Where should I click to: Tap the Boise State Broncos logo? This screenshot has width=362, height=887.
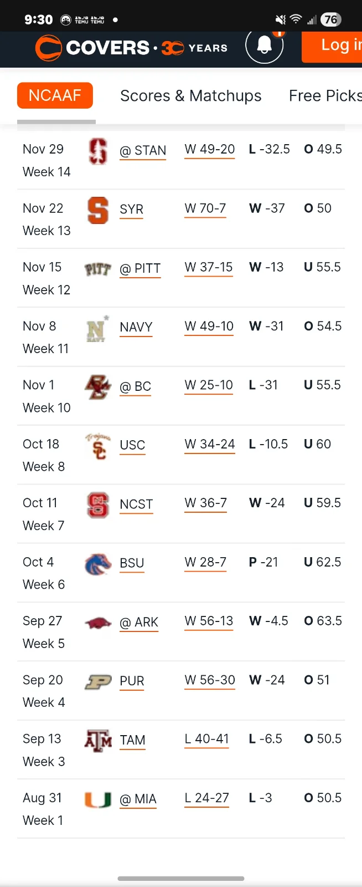[98, 564]
